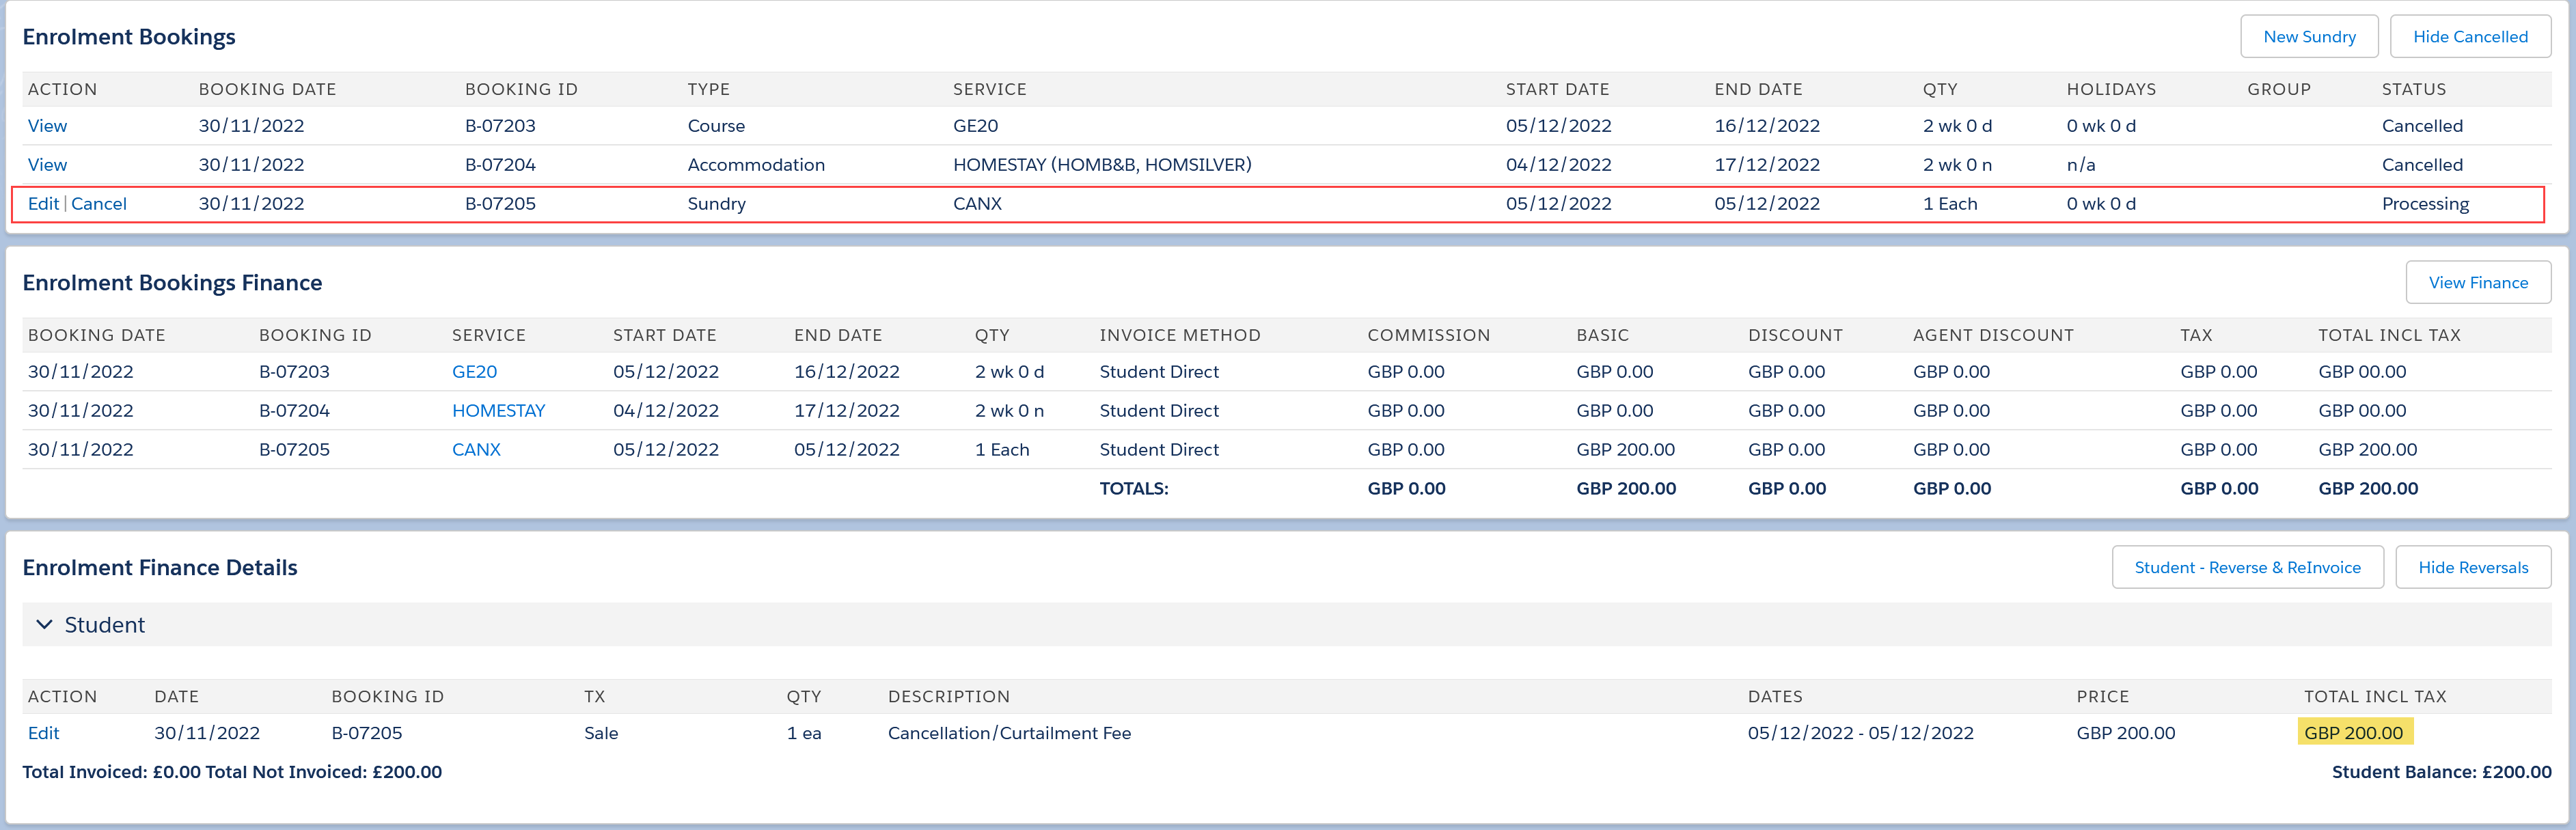Click the Booking Date column header in bookings
Image resolution: width=2576 pixels, height=830 pixels.
[x=267, y=89]
